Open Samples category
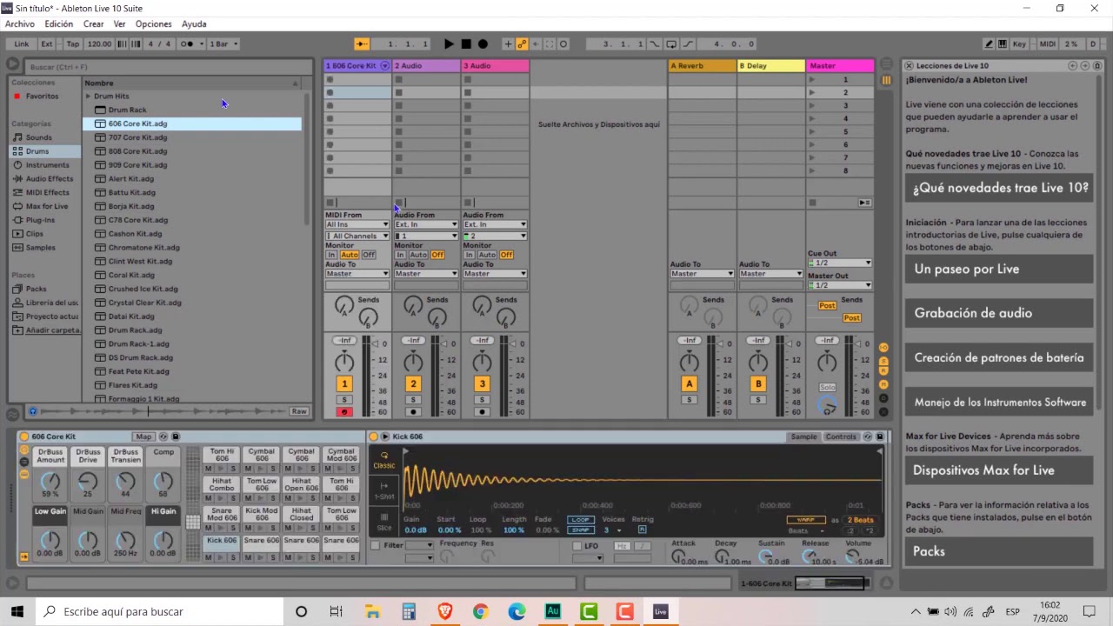 pos(40,248)
